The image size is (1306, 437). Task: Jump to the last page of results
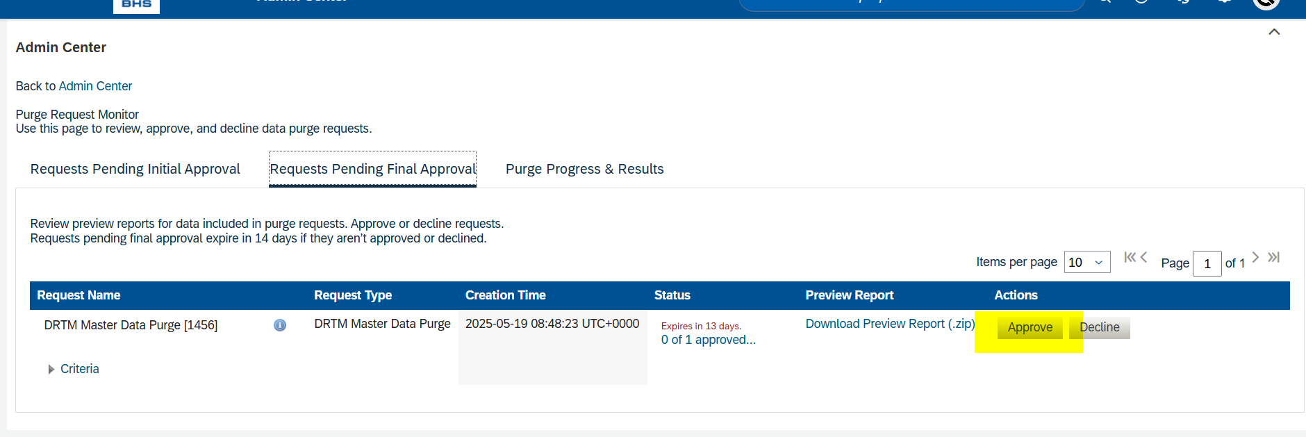point(1273,258)
